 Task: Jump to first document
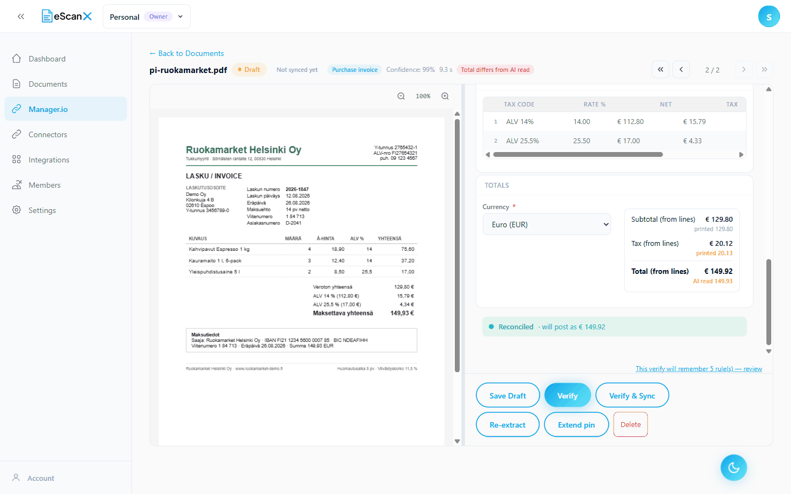coord(660,70)
